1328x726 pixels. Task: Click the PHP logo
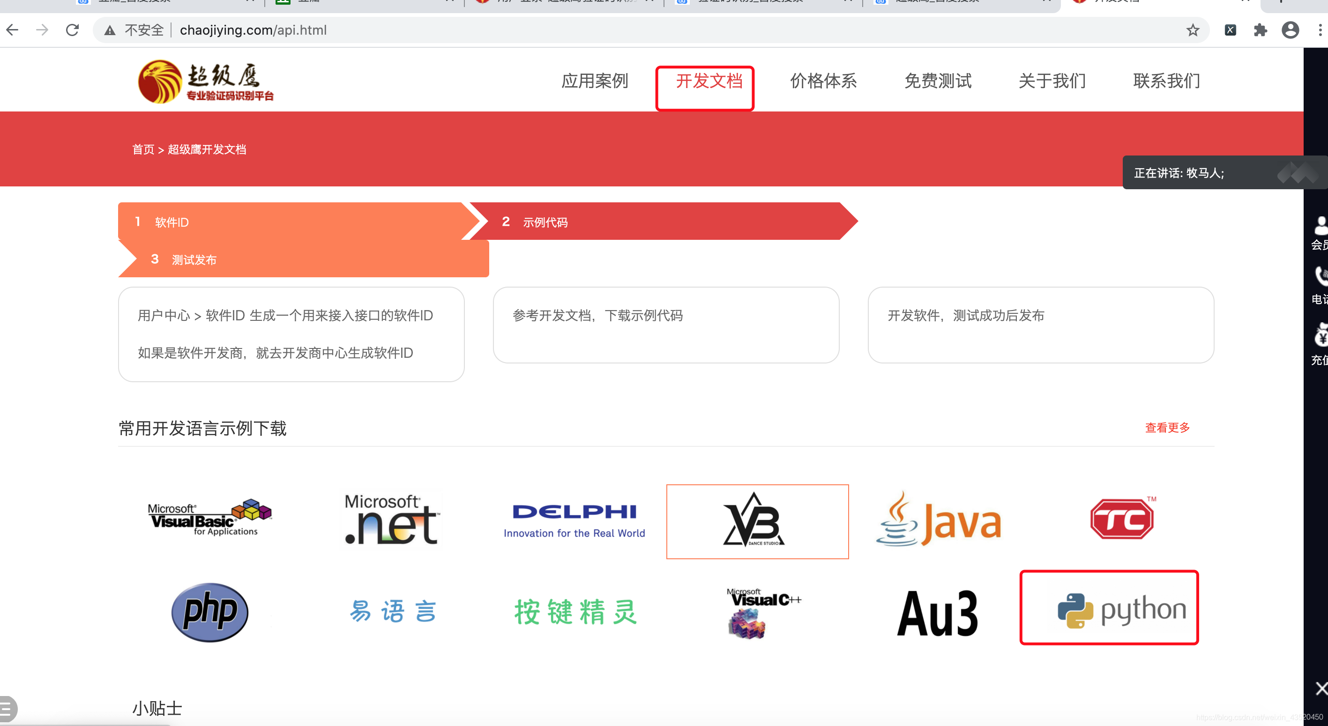click(210, 612)
